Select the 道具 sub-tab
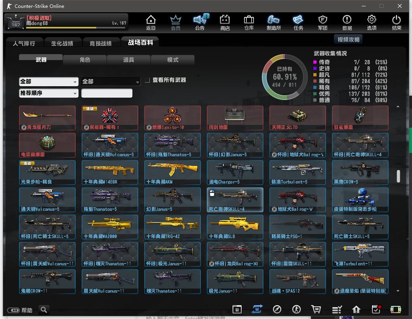The width and height of the screenshot is (412, 319). click(129, 60)
